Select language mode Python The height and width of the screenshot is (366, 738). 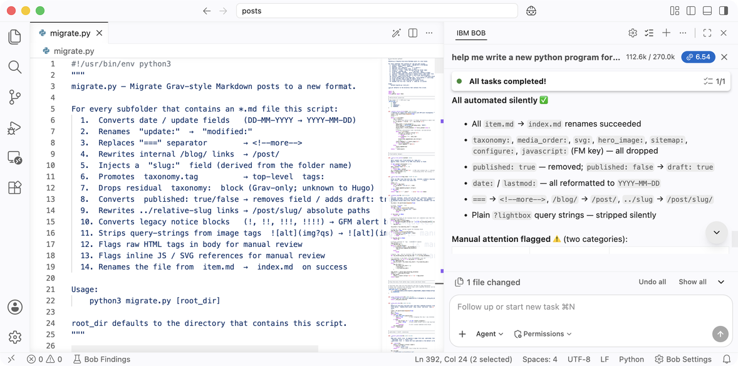[x=631, y=359]
